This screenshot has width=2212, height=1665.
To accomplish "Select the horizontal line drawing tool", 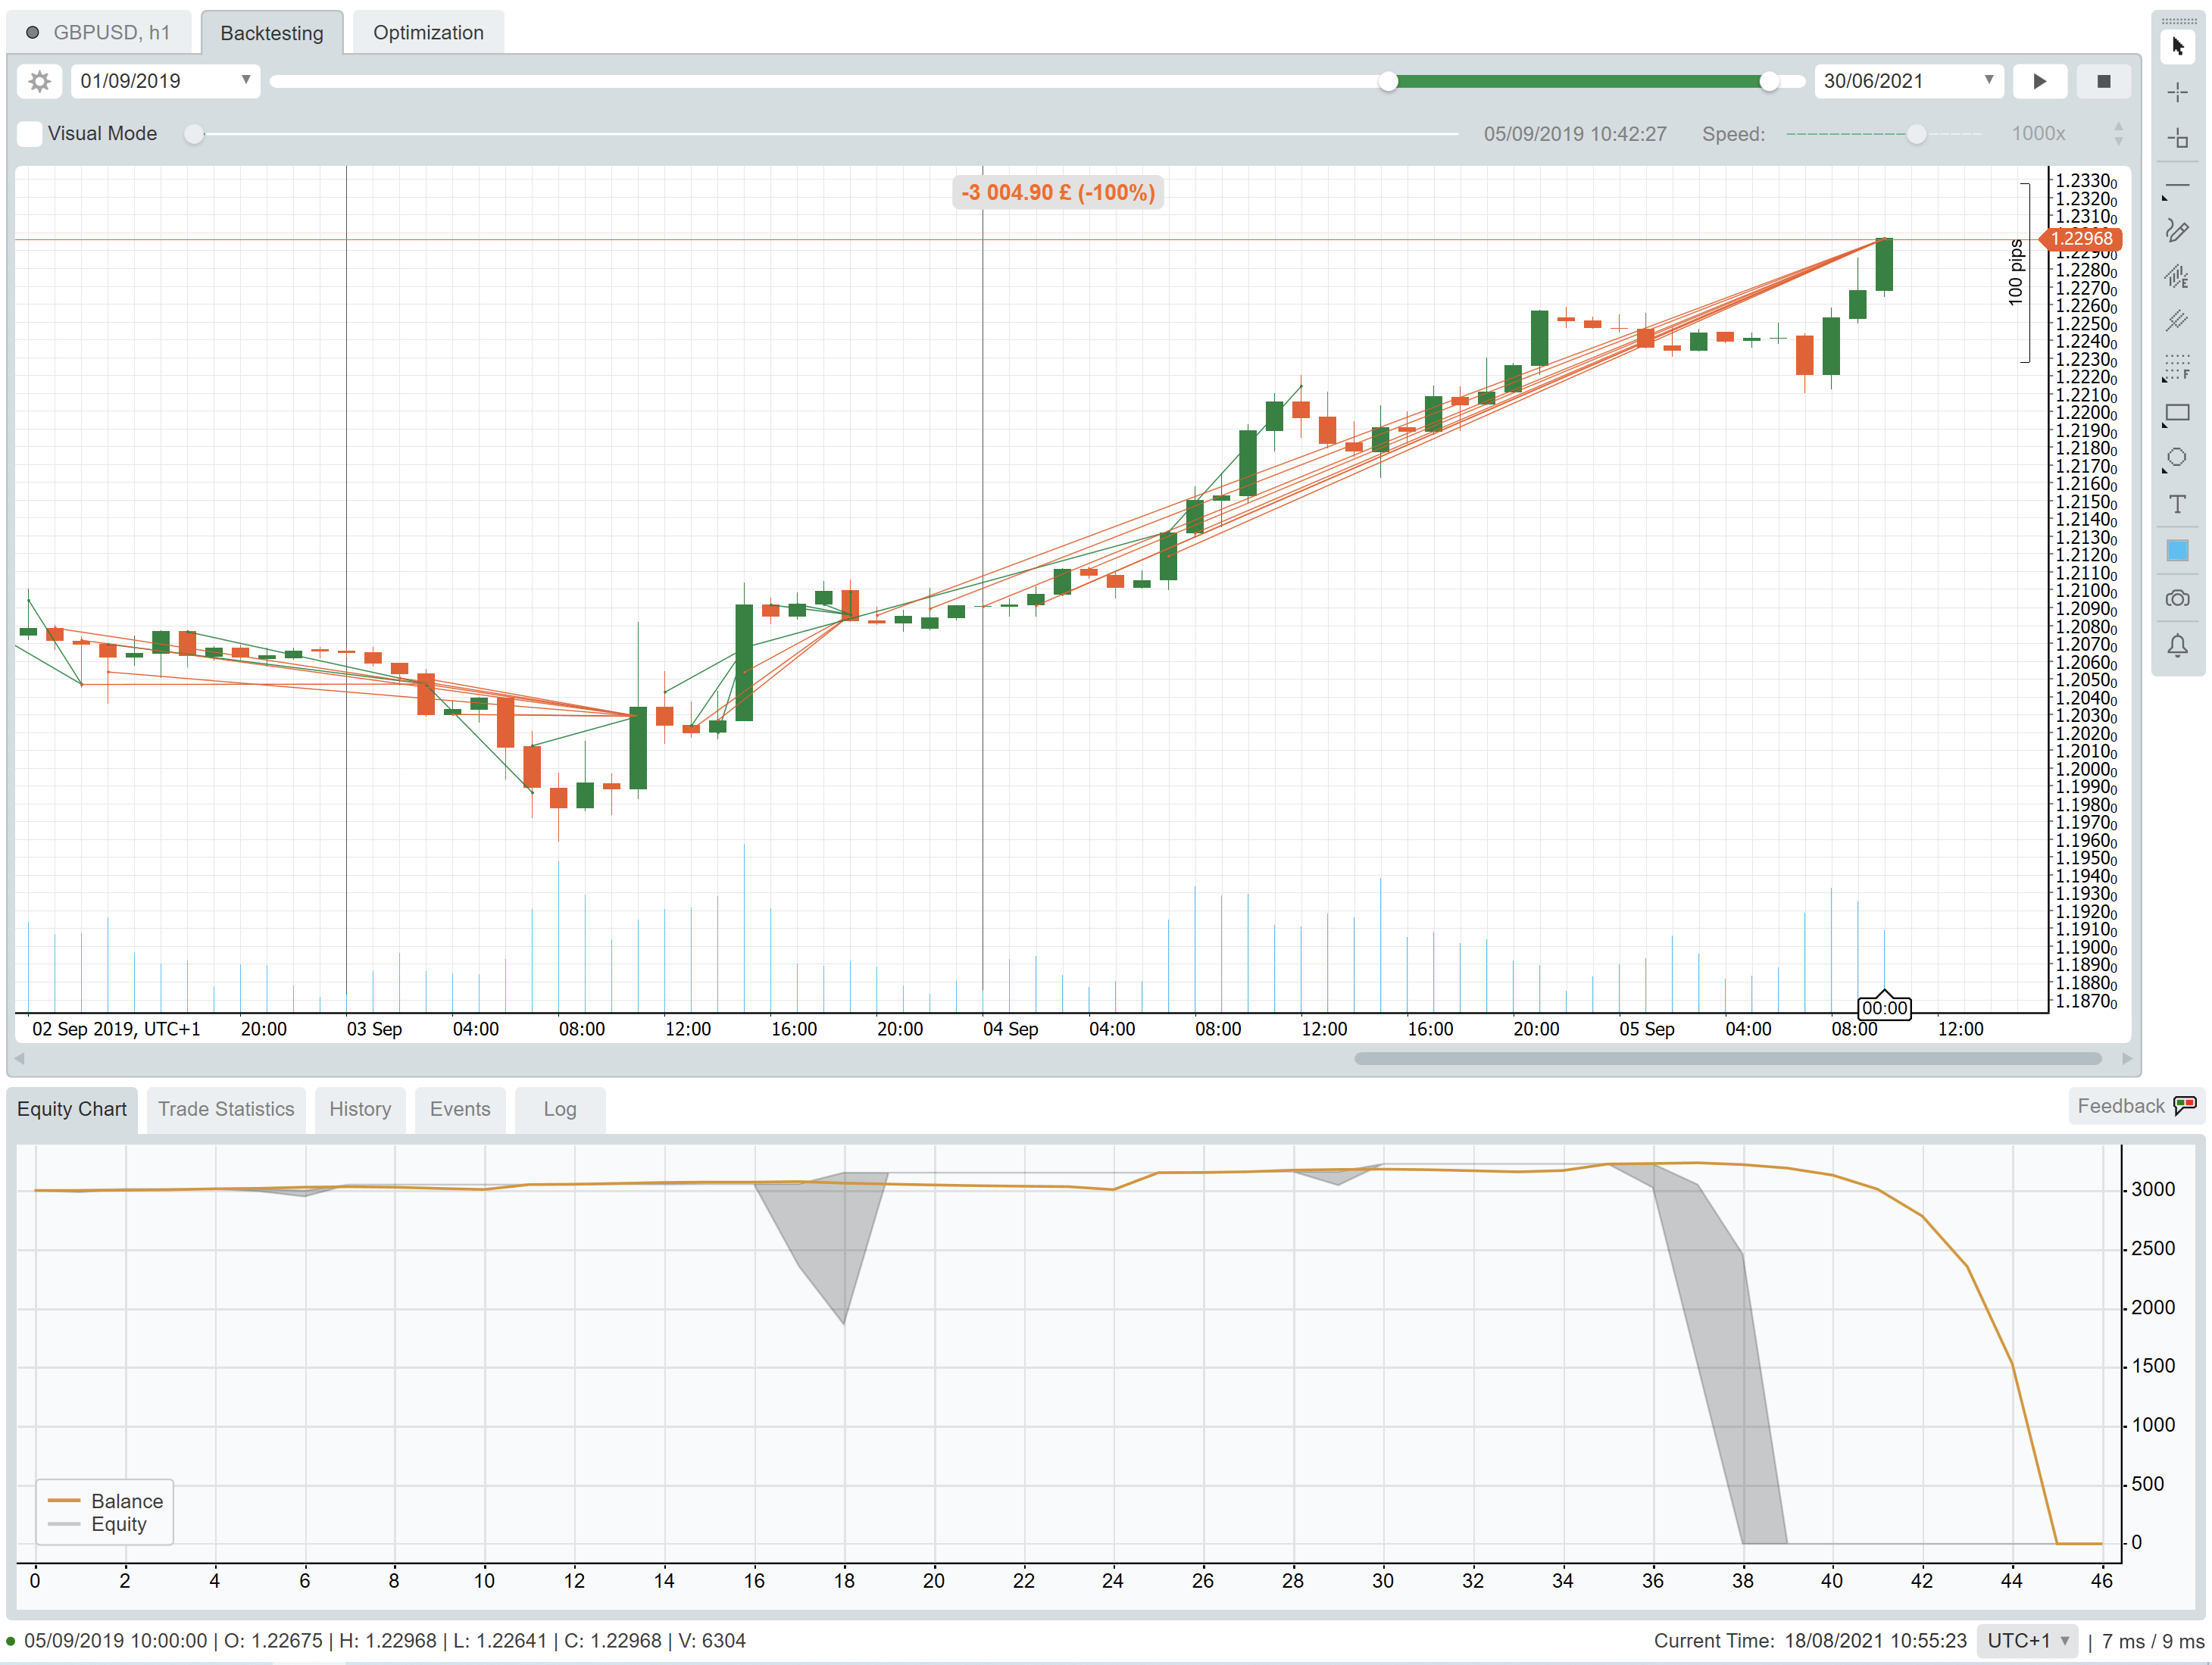I will [2177, 186].
